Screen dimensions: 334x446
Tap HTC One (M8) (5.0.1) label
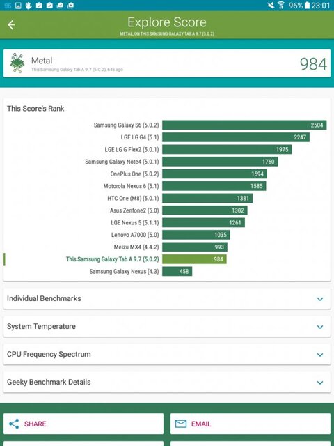point(133,198)
